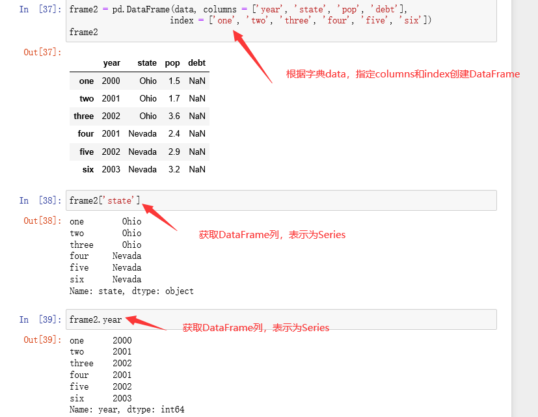This screenshot has width=538, height=417.
Task: Click the 'debt' column header in table
Action: pos(196,63)
